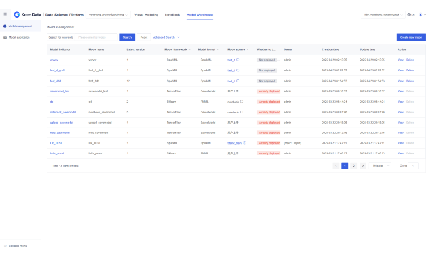Open the notebook_savemodel model link

coord(63,112)
